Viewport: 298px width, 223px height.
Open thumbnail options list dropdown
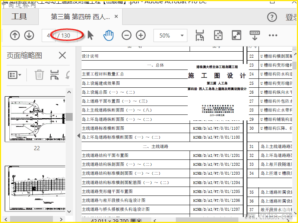tap(15, 75)
